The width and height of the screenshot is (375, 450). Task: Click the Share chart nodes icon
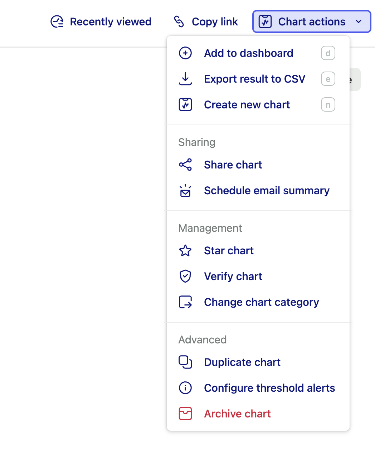coord(185,165)
